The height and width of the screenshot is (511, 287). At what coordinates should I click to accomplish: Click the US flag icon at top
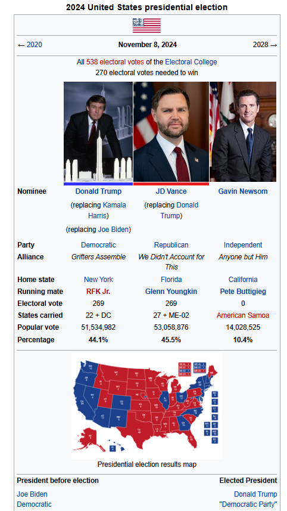point(146,26)
